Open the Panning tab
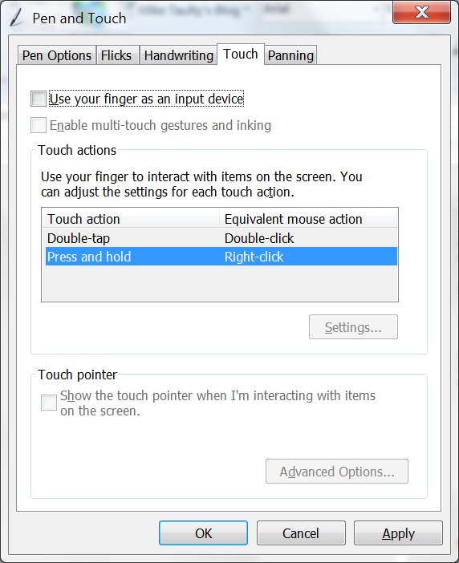 pos(290,55)
